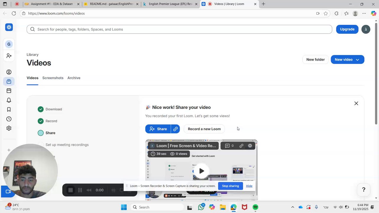The image size is (379, 213).
Task: Open the Library icon in left sidebar
Action: pos(9,81)
